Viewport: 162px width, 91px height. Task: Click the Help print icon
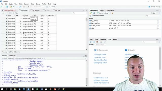tap(101, 42)
